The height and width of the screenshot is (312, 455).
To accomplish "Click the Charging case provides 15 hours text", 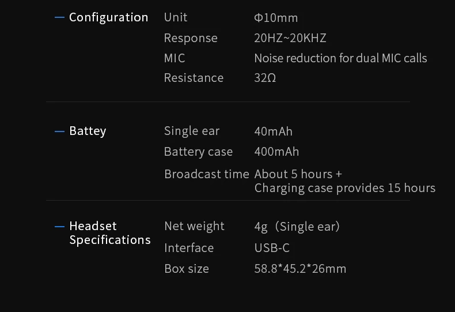I will click(345, 188).
